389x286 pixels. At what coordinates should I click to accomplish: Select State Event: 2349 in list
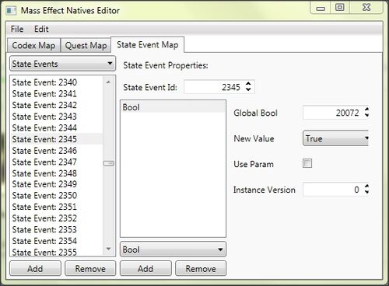point(57,184)
